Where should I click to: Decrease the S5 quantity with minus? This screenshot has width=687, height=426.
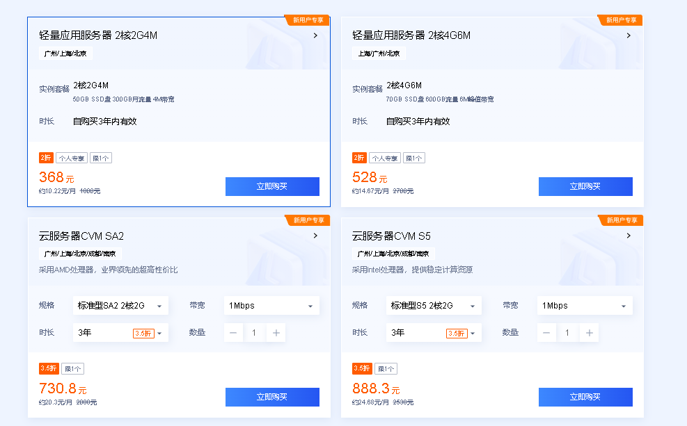click(x=547, y=333)
